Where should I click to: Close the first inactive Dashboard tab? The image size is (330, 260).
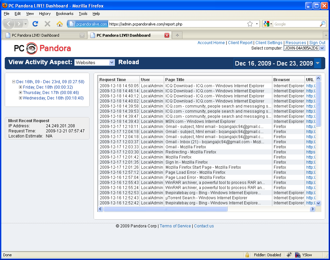coord(82,35)
